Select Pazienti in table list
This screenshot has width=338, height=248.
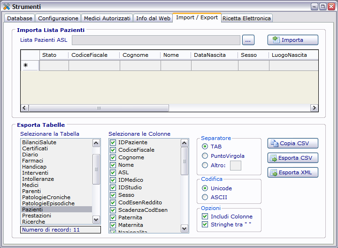56,209
